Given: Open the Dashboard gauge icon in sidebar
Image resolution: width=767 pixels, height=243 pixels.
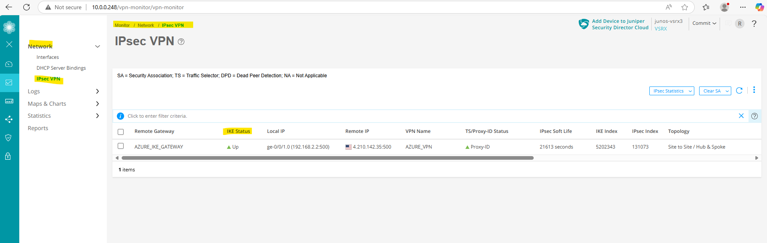Looking at the screenshot, I should [9, 64].
